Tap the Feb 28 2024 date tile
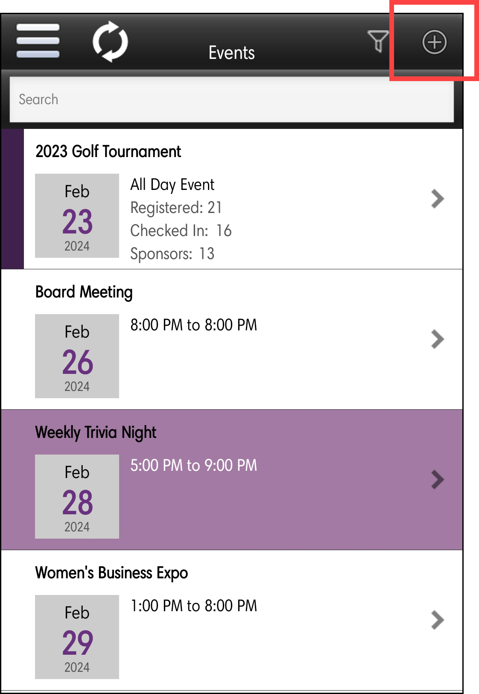479x694 pixels. coord(77,496)
